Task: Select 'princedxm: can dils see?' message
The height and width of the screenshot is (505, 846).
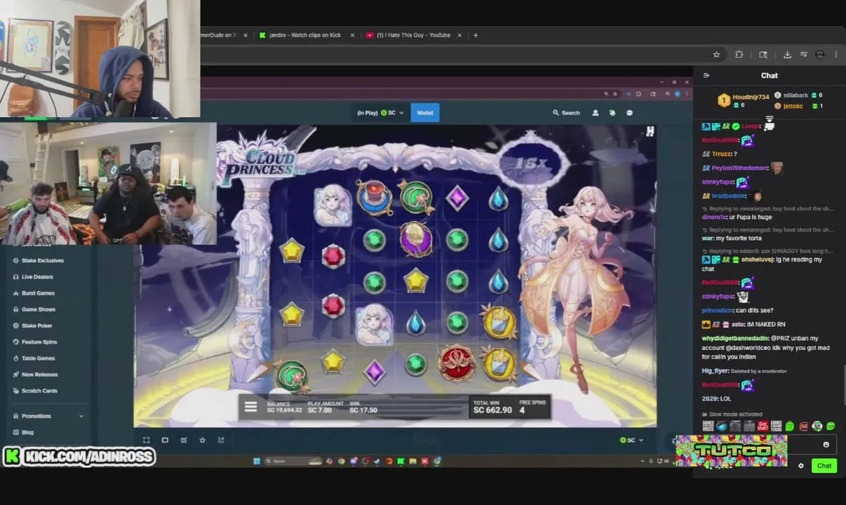Action: pos(737,310)
